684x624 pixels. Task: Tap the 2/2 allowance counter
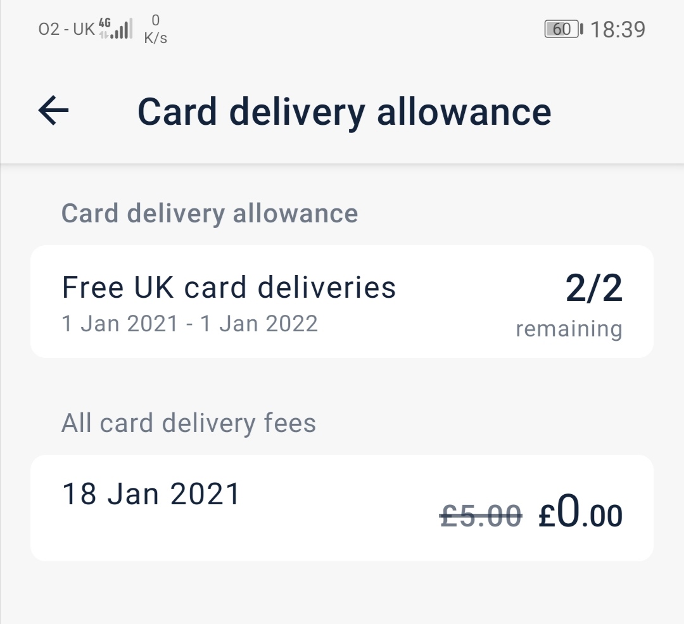[x=593, y=290]
